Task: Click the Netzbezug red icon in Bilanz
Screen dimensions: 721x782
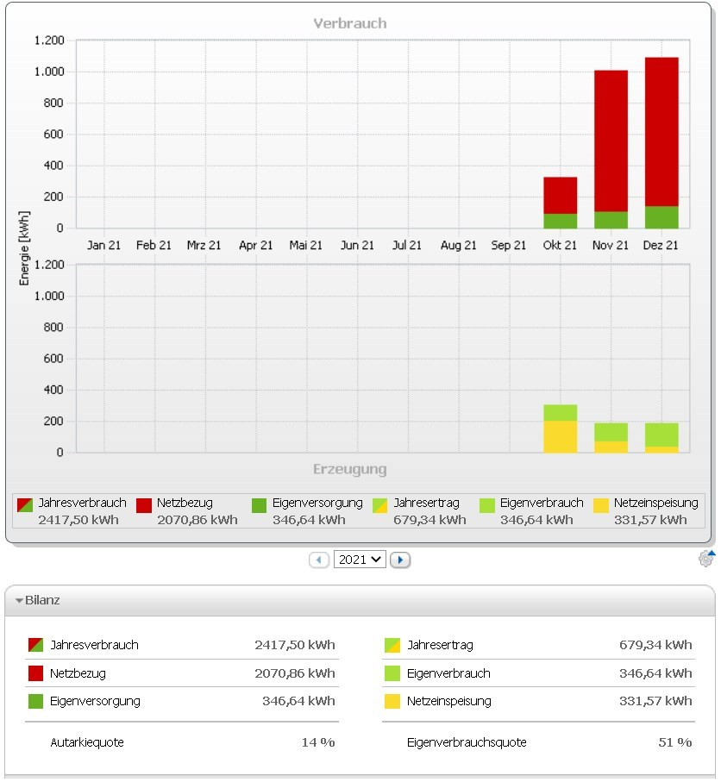Action: tap(35, 673)
